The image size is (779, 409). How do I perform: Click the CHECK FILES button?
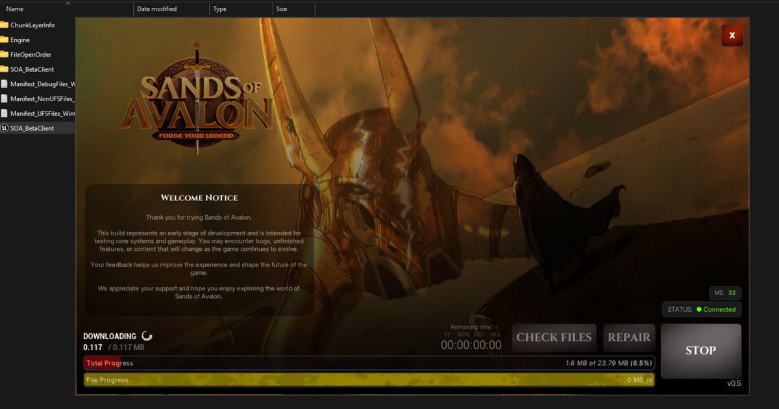click(x=554, y=338)
